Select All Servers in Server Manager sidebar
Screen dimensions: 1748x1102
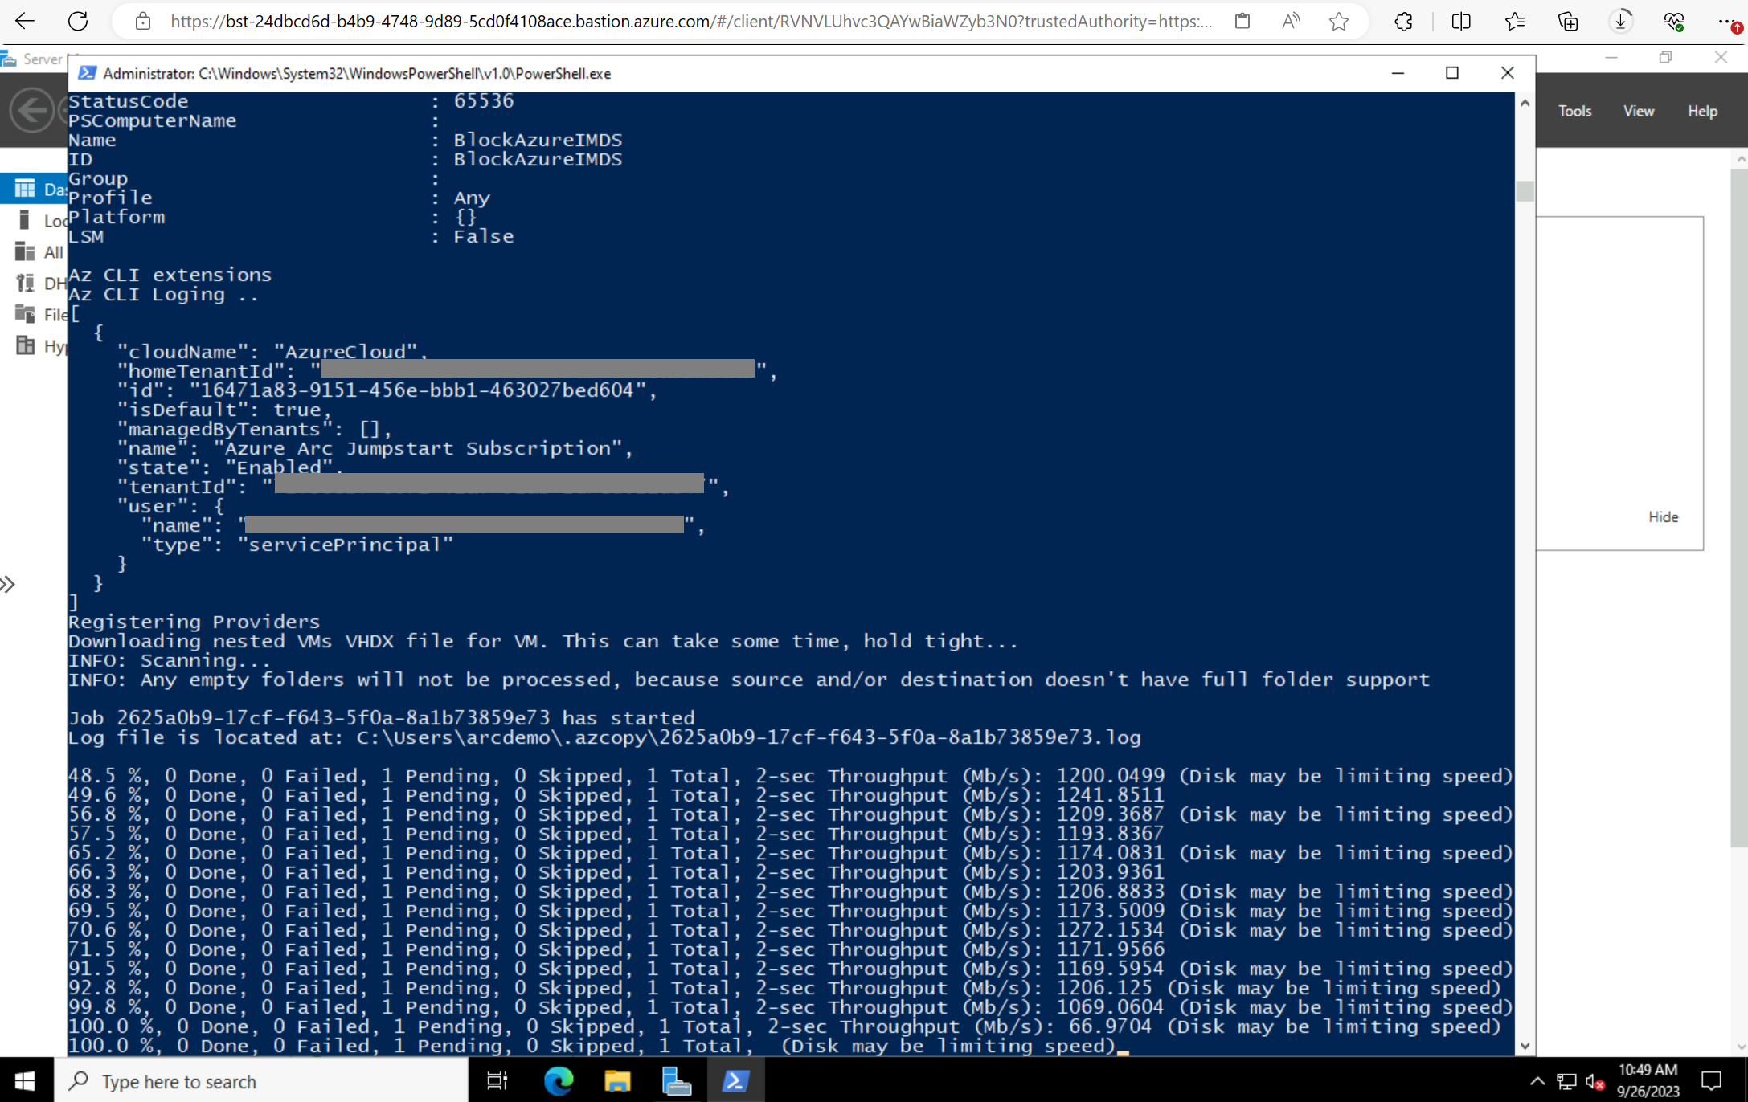point(34,251)
